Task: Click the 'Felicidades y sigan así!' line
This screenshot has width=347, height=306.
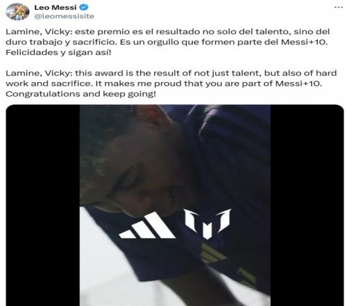Action: 58,52
